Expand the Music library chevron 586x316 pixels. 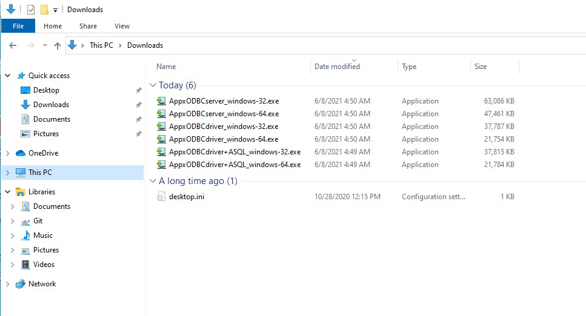[x=12, y=235]
